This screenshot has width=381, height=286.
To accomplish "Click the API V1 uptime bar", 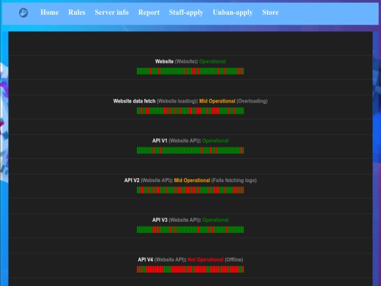I will point(190,150).
